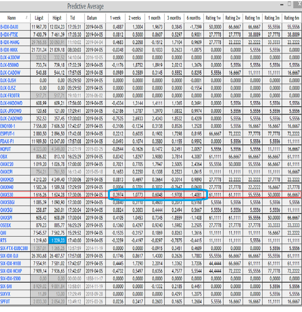
Task: Select the FDAX-F1 row name
Action: pyautogui.click(x=7, y=141)
